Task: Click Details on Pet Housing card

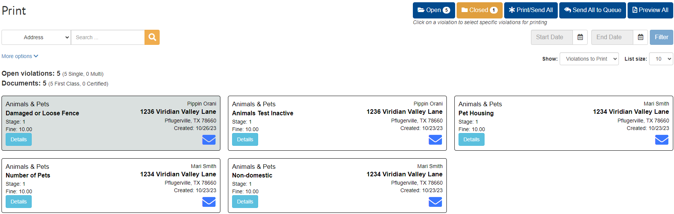Action: (471, 139)
